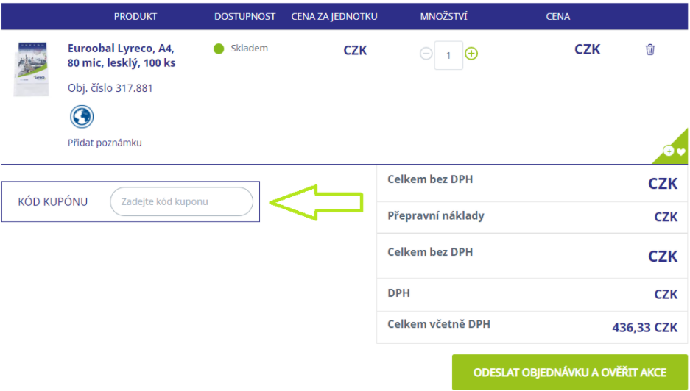Click the DOSTUPNOST column header
The height and width of the screenshot is (391, 690).
(244, 17)
